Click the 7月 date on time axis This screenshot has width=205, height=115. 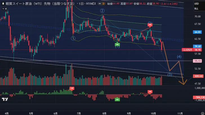point(79,113)
